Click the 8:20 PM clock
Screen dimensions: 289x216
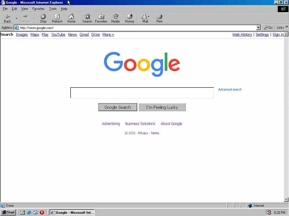click(x=279, y=213)
